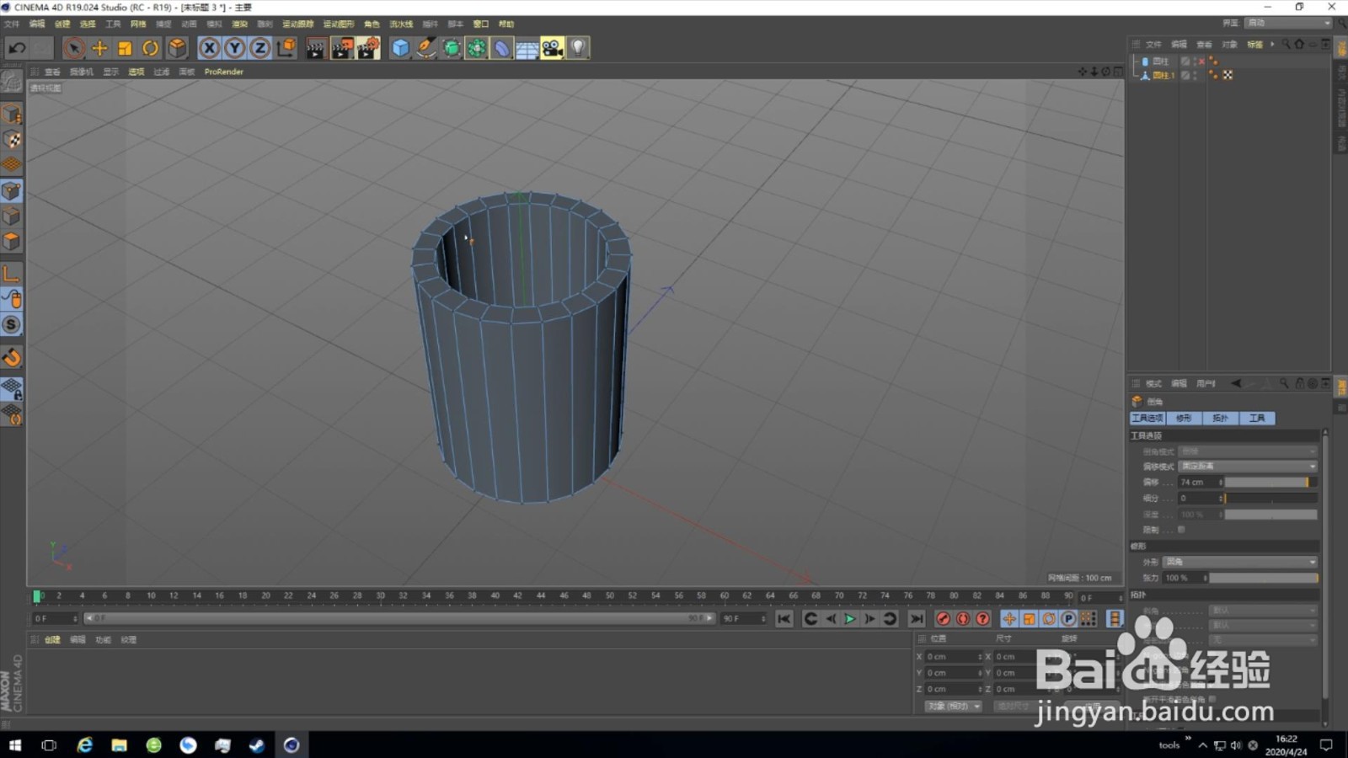Screen dimensions: 1348x758
Task: Select the Rotate tool
Action: pos(150,48)
